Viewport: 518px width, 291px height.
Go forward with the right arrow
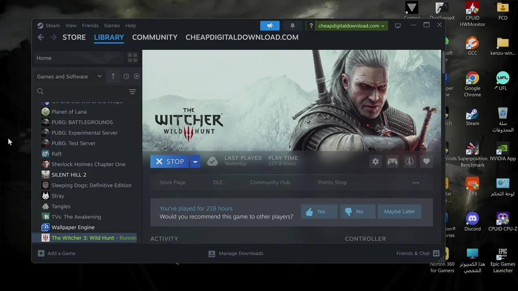(54, 37)
